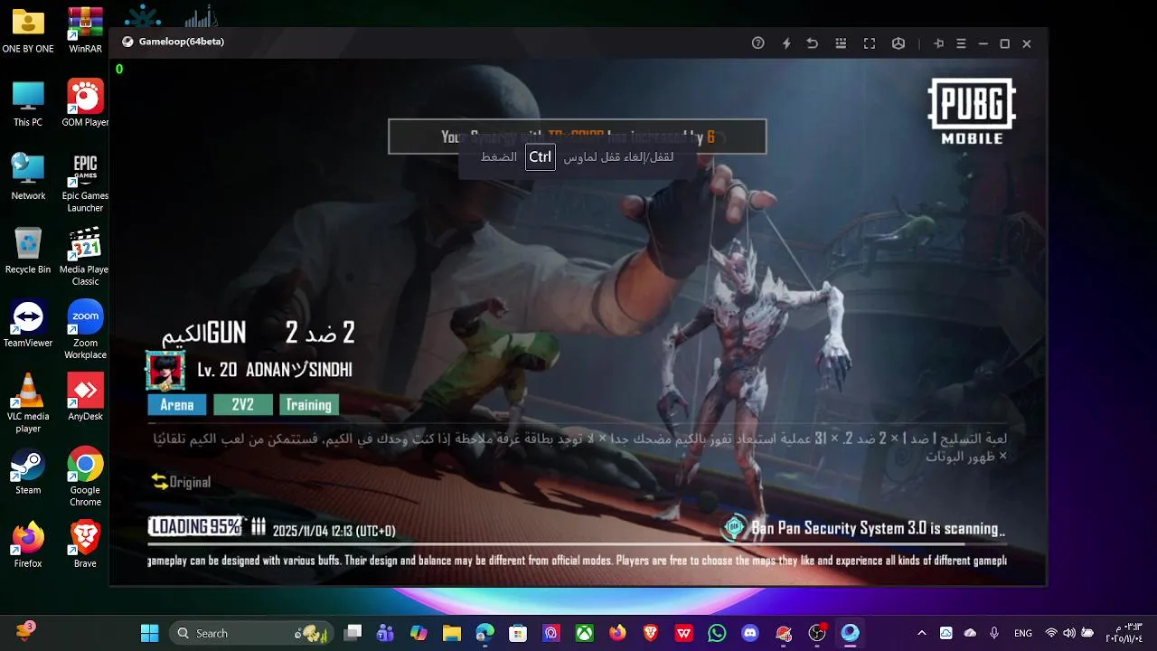
Task: Open Discord from taskbar
Action: (x=750, y=633)
